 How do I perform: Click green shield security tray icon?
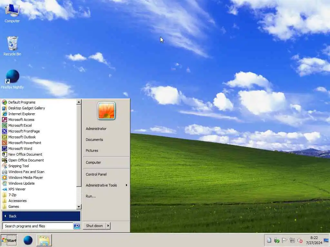click(277, 240)
